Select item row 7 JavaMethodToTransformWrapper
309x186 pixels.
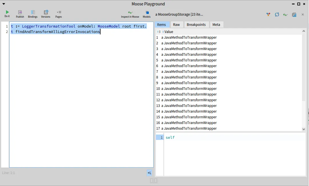[x=229, y=72]
